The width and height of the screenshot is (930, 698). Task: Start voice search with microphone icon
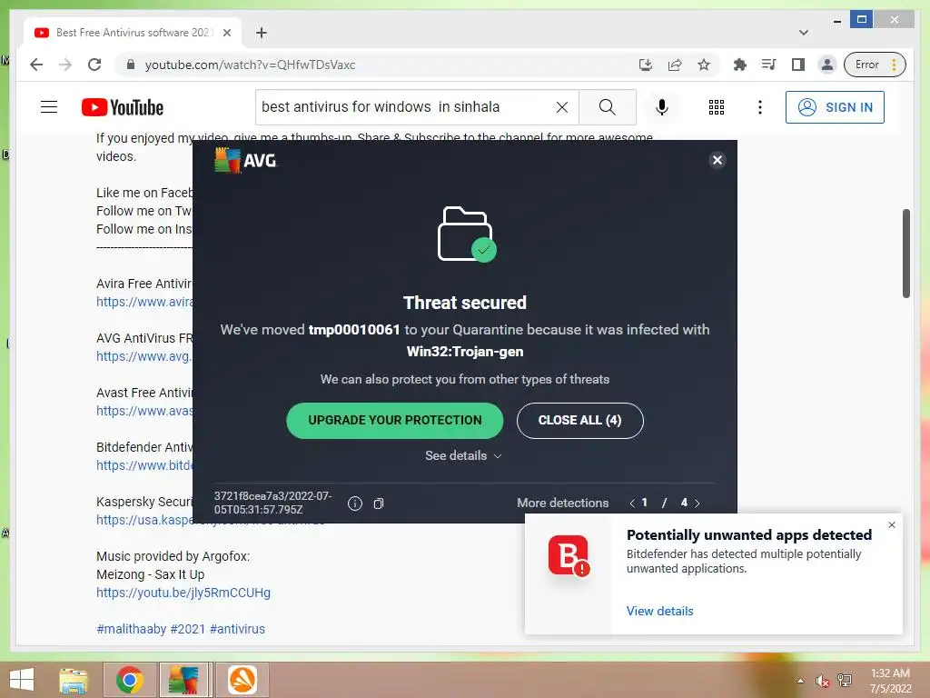(x=662, y=107)
